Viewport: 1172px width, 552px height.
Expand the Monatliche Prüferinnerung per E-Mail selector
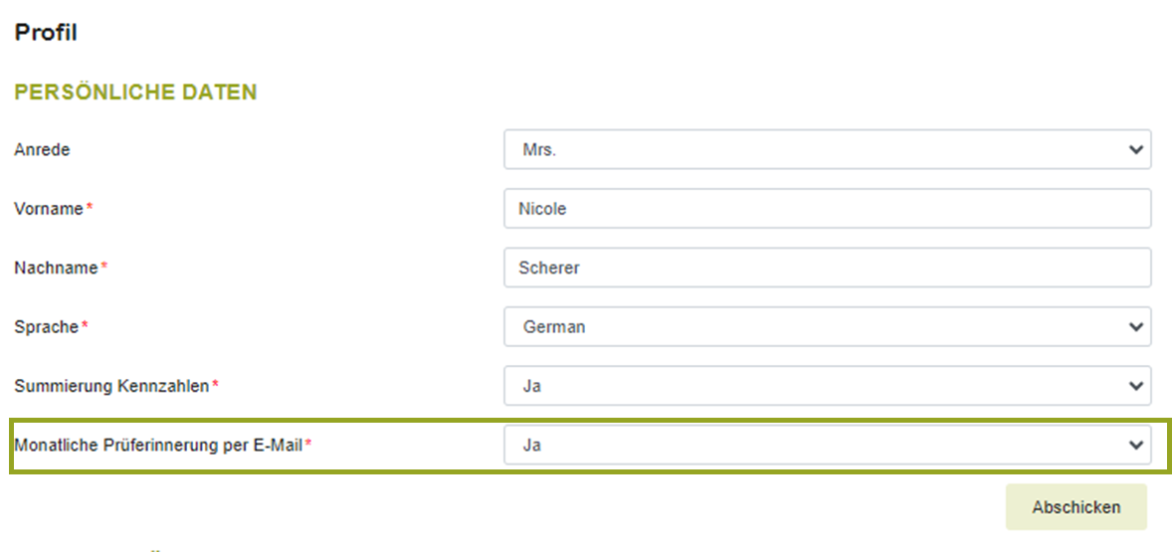coord(826,446)
